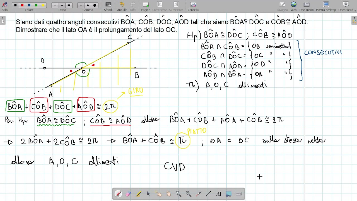Click the yellow 'PIATTO' annotation
Image resolution: width=357 pixels, height=201 pixels.
tap(197, 131)
